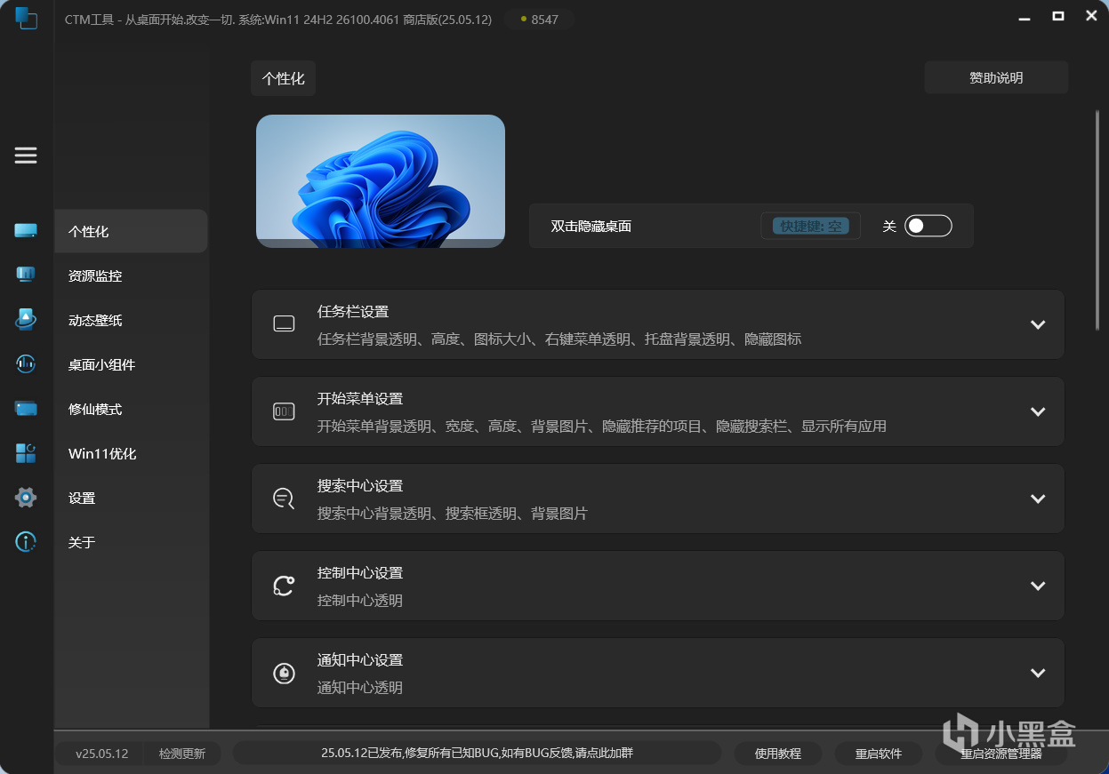Click the 重启软件 button
Image resolution: width=1109 pixels, height=774 pixels.
879,753
